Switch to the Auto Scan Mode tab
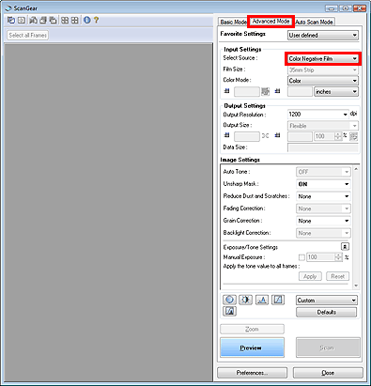371x386 pixels. pos(314,22)
